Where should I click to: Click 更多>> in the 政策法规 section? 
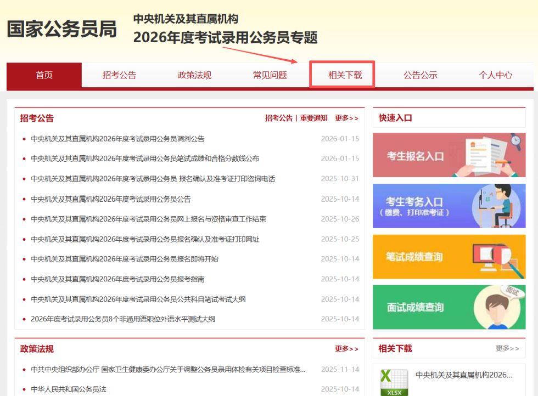tap(346, 349)
